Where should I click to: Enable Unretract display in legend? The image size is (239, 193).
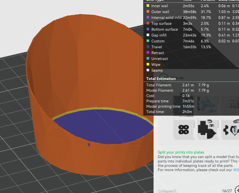pos(159,59)
